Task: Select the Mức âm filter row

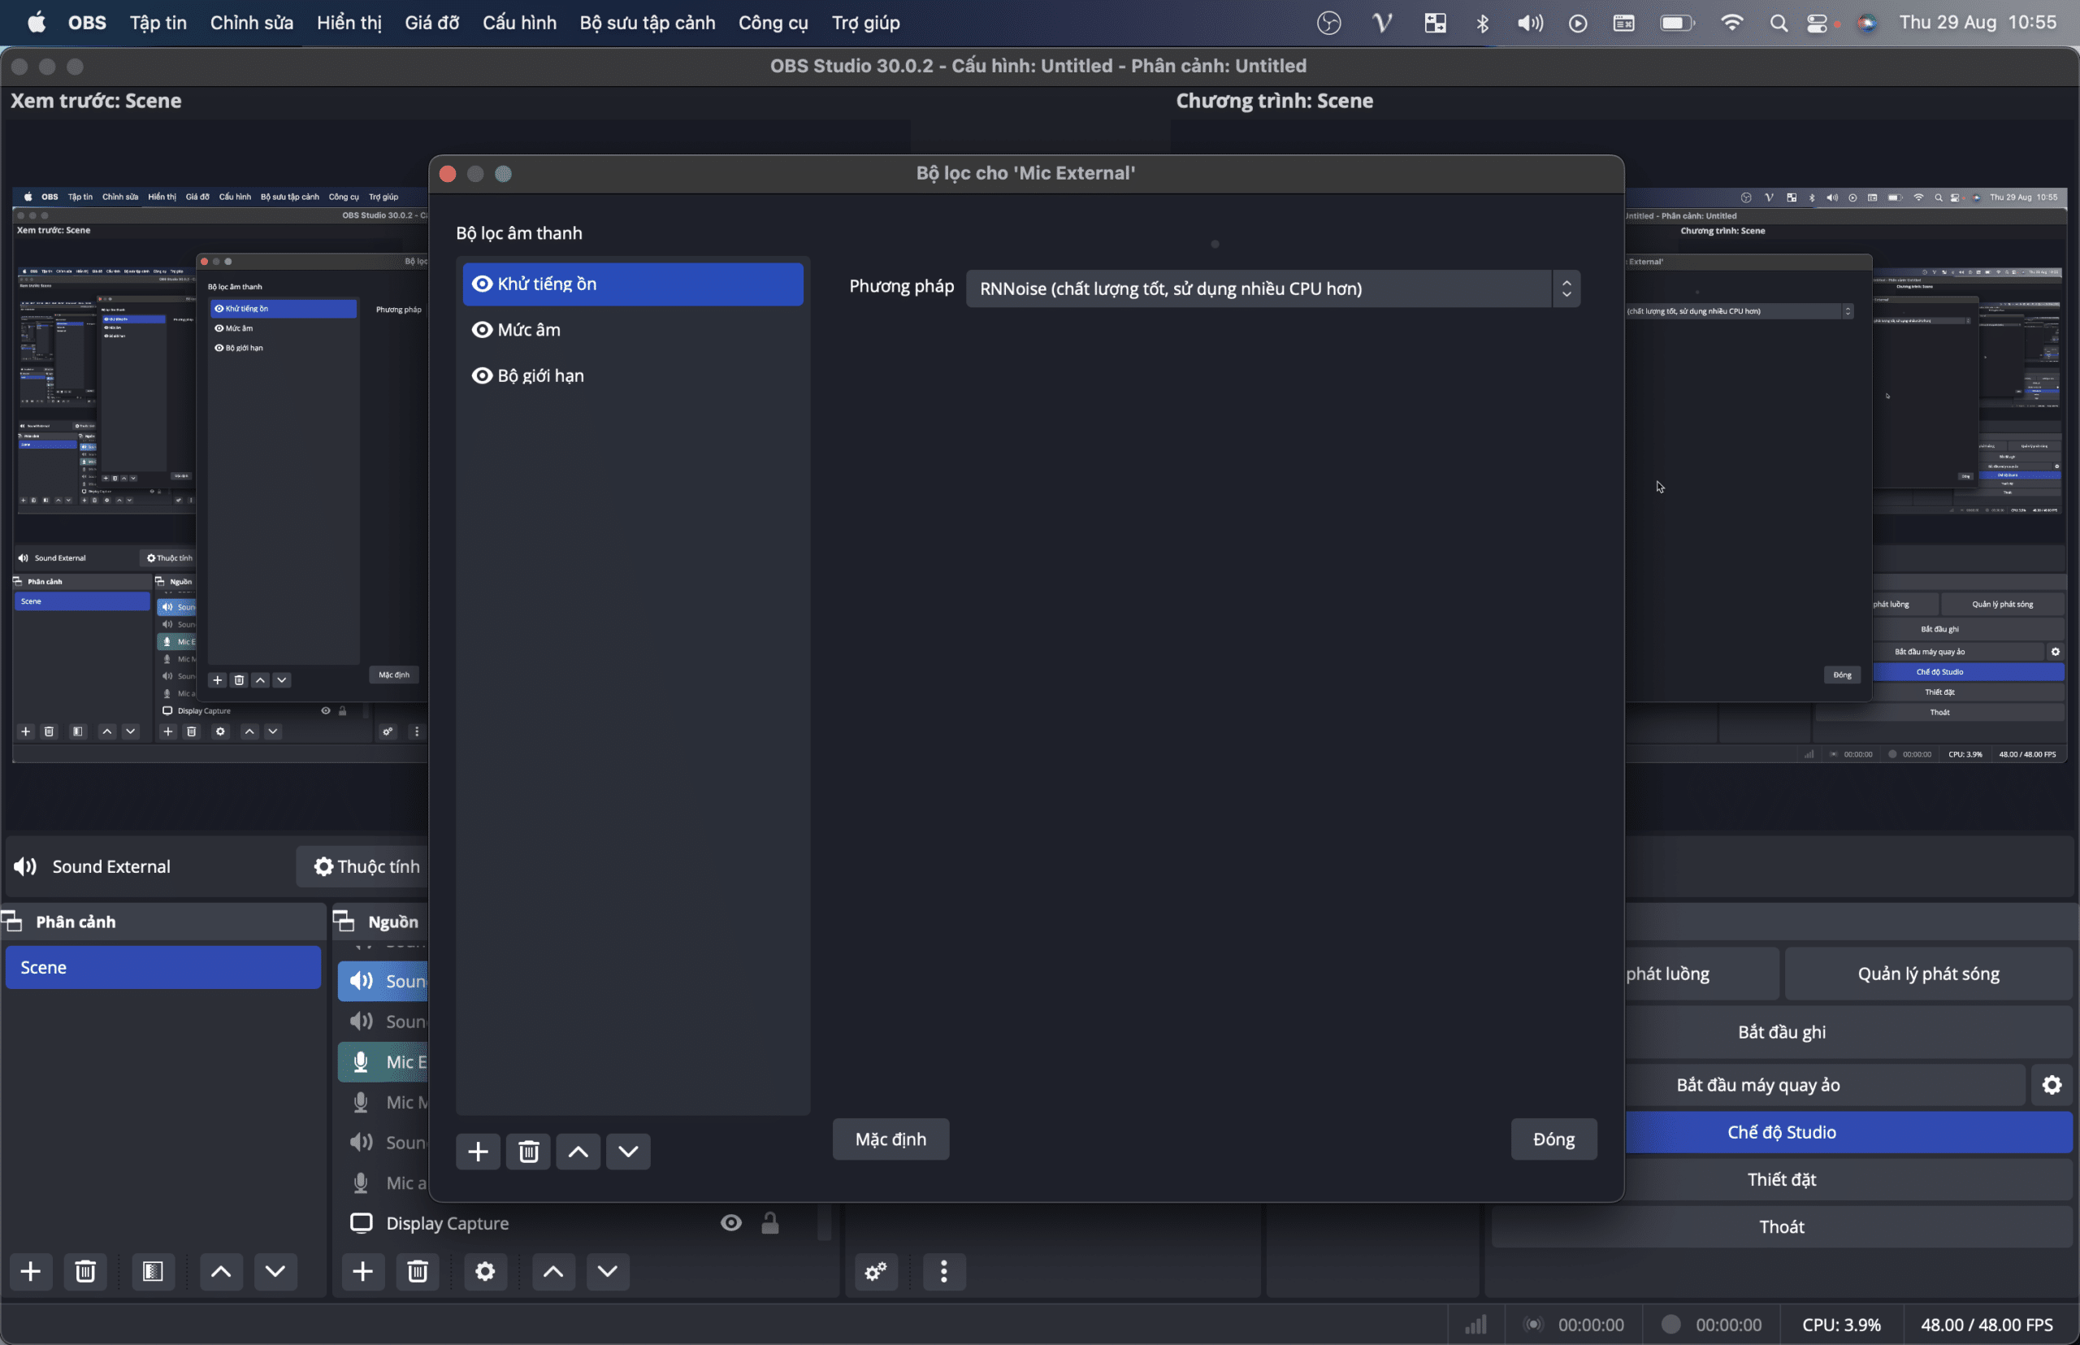Action: pos(633,329)
